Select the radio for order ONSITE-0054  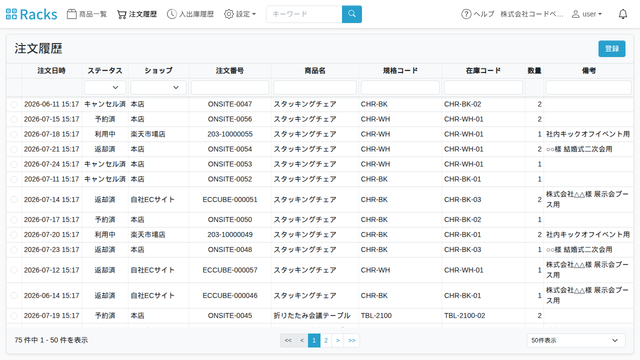14,149
